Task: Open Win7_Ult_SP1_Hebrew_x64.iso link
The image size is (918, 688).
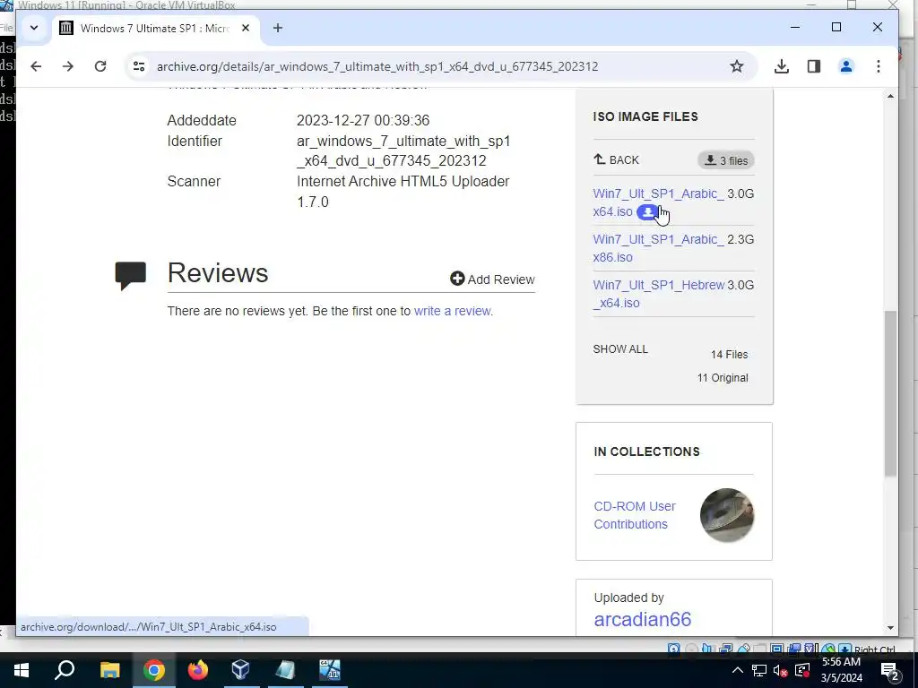Action: (x=659, y=294)
